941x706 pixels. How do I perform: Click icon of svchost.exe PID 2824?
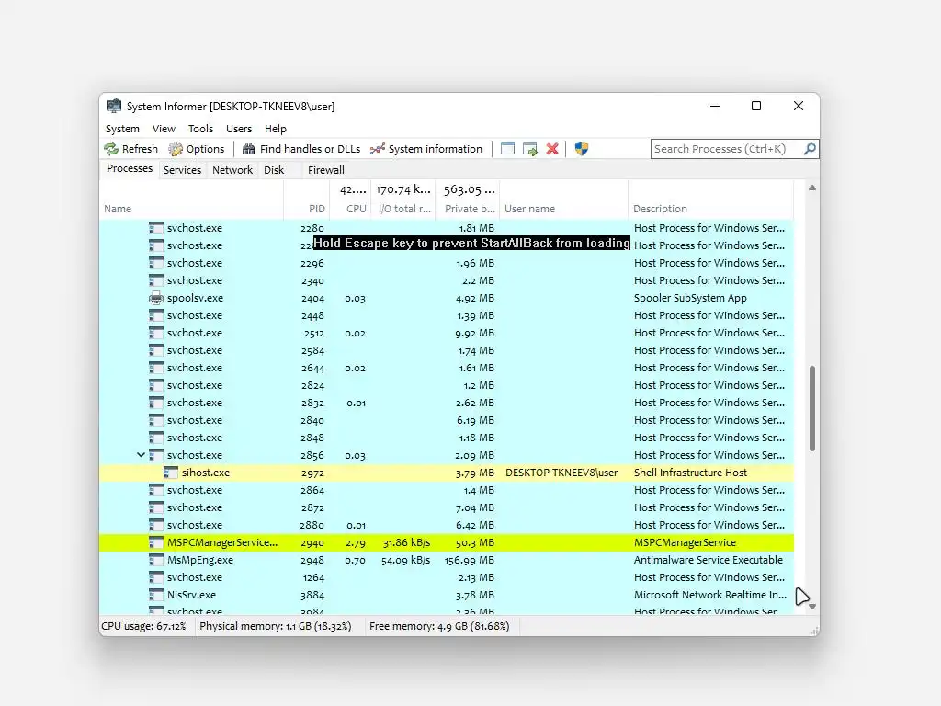pos(156,385)
